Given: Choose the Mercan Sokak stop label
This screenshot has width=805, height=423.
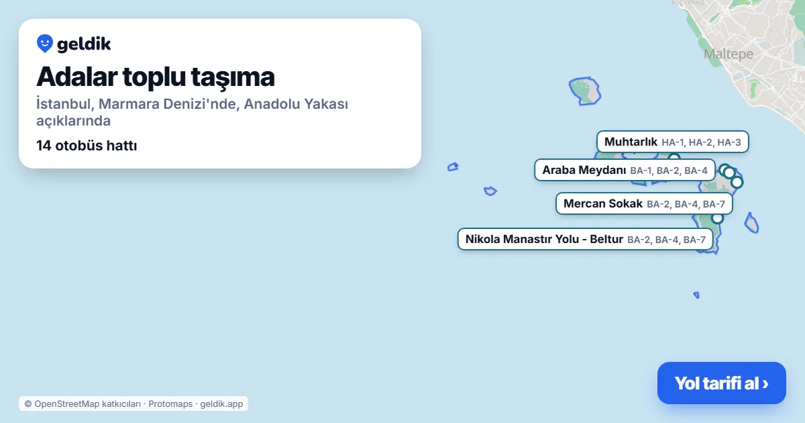Looking at the screenshot, I should [x=644, y=203].
